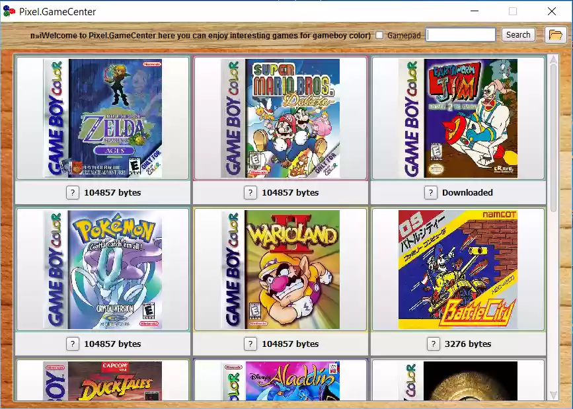Select Super Mario Bros Deluxe cover

(x=280, y=118)
